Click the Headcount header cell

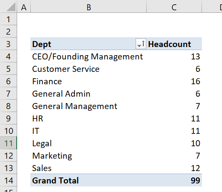174,44
